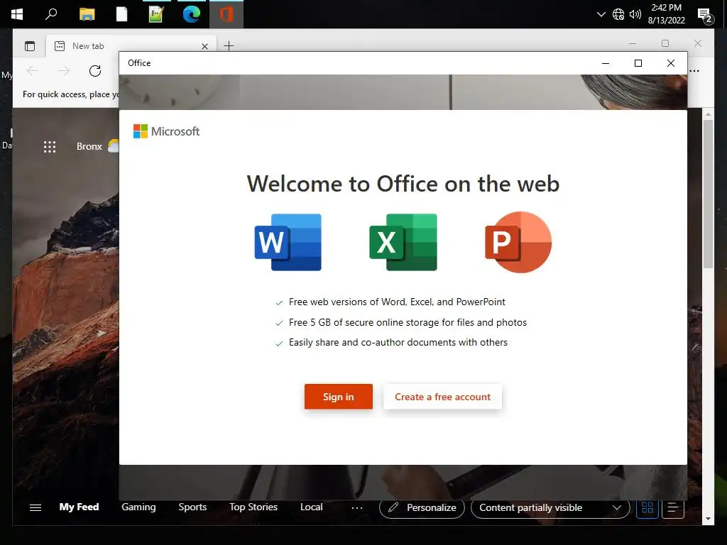
Task: Select the Top Stories feed tab
Action: click(x=253, y=507)
